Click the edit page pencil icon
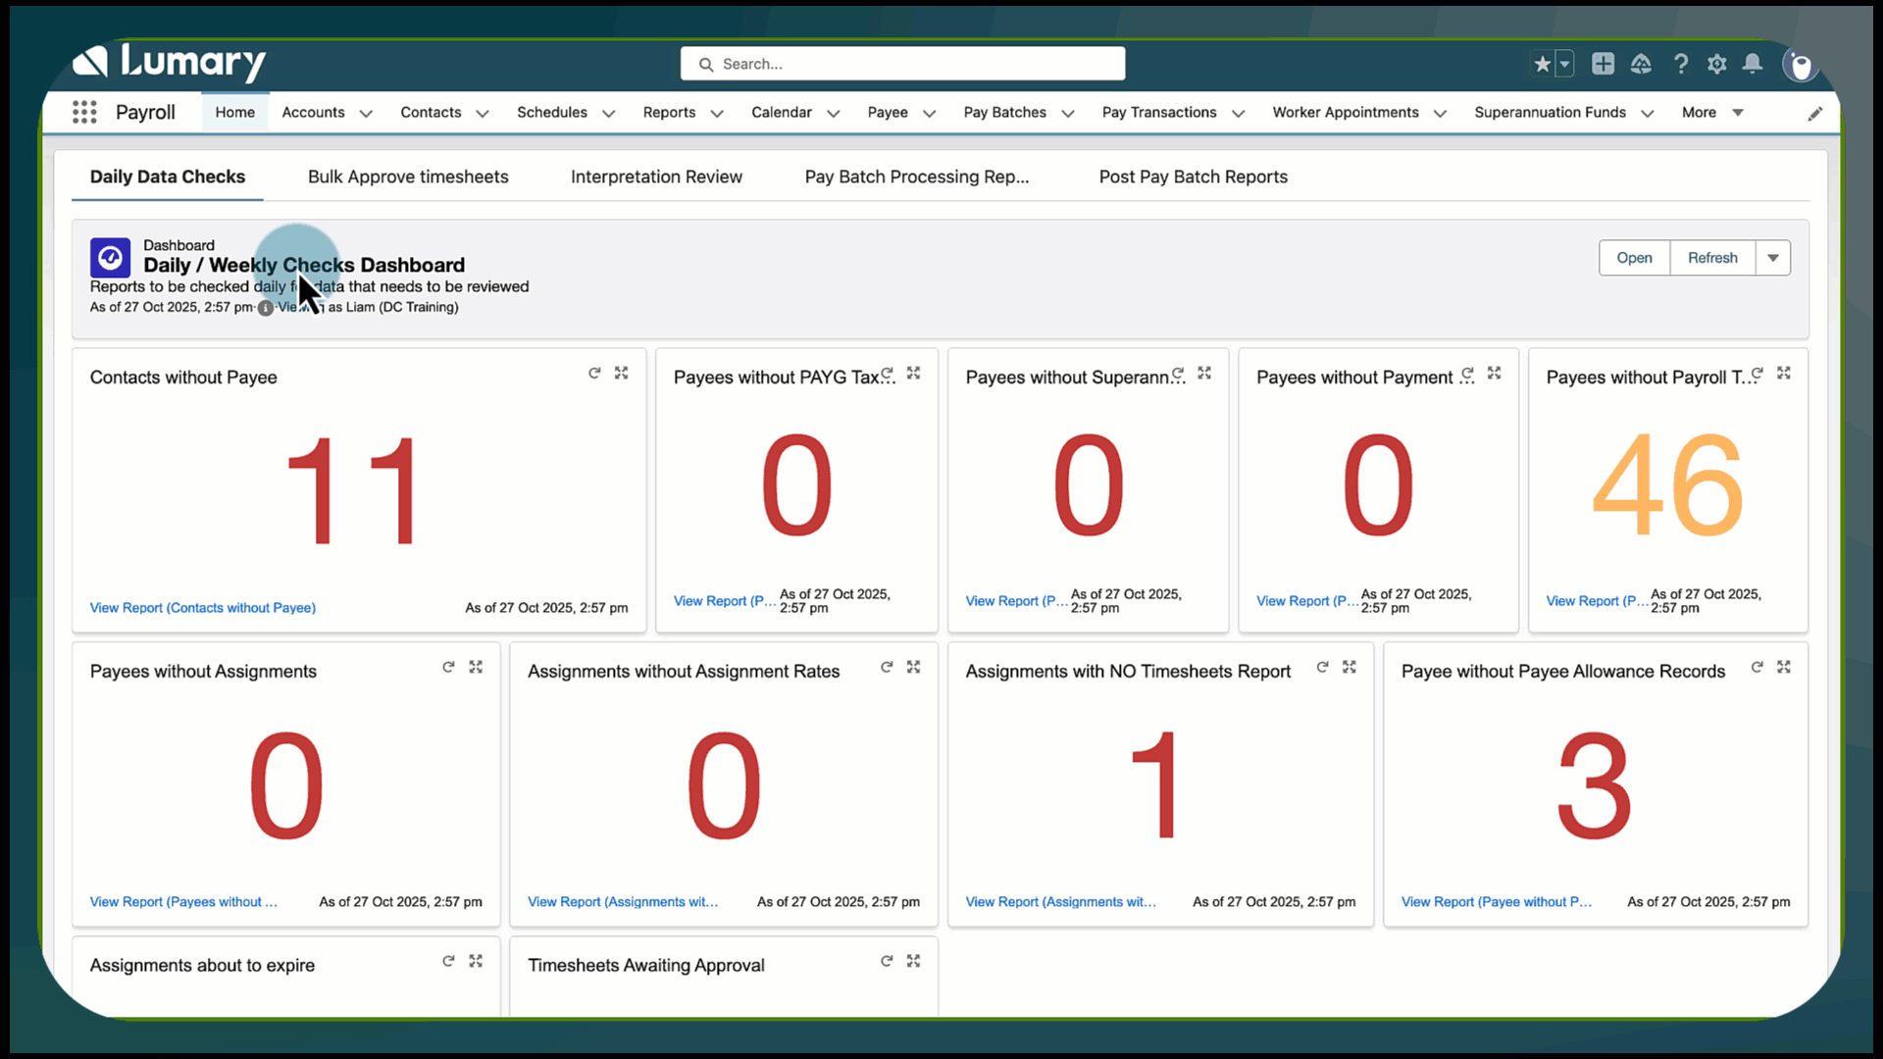This screenshot has height=1059, width=1883. point(1815,113)
